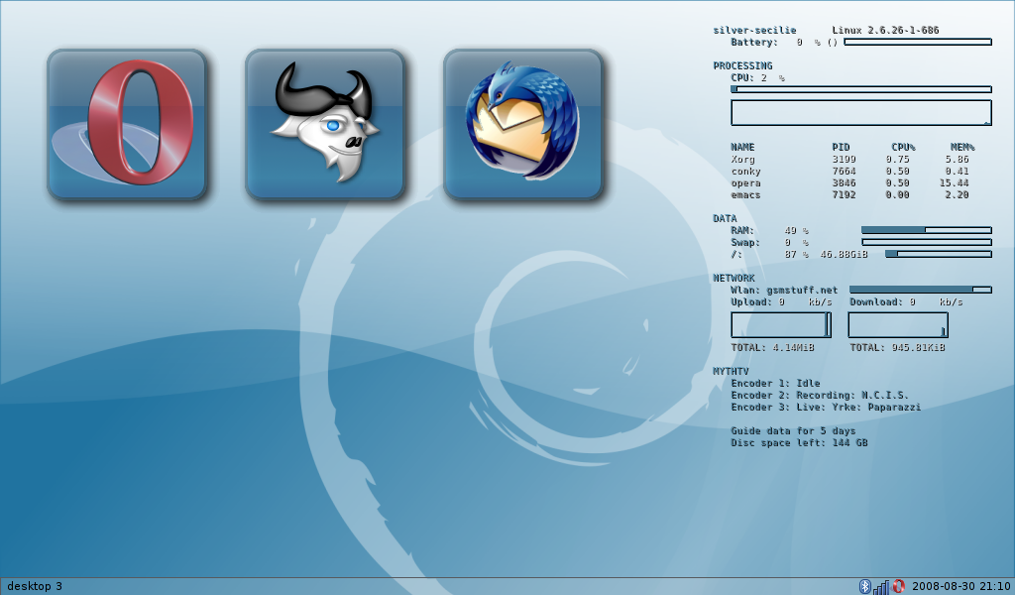Click the 'Upload:' rate label
Image resolution: width=1015 pixels, height=595 pixels.
[751, 301]
